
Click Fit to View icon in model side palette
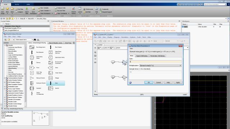(95, 56)
